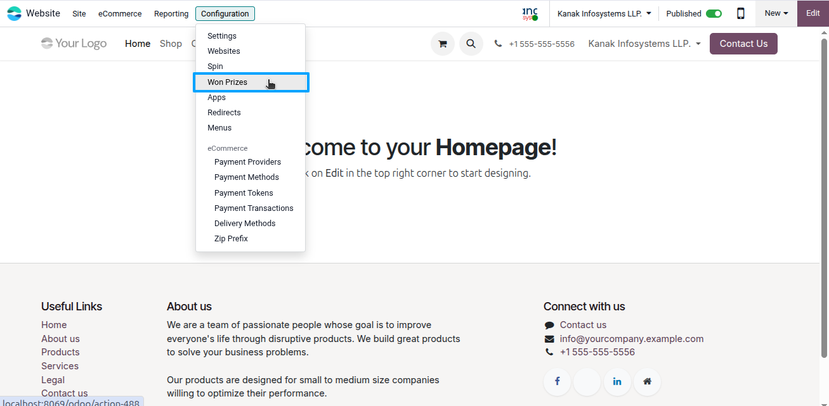Open the eCommerce top menu
This screenshot has height=406, width=829.
[120, 13]
